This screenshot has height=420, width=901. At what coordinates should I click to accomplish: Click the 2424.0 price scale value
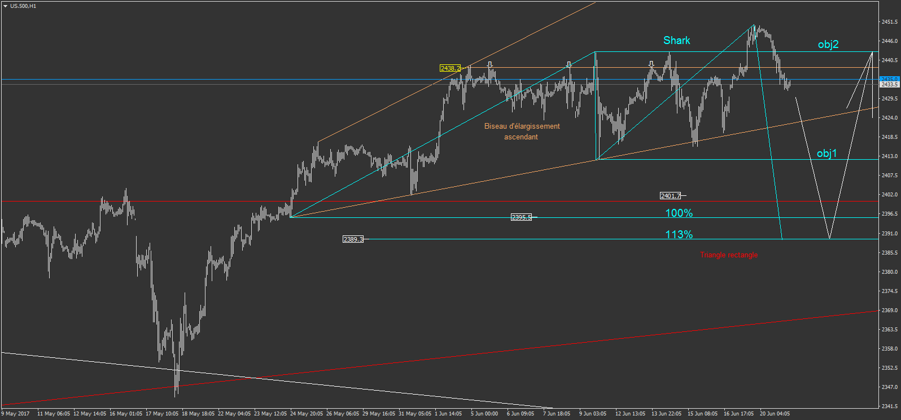(889, 118)
